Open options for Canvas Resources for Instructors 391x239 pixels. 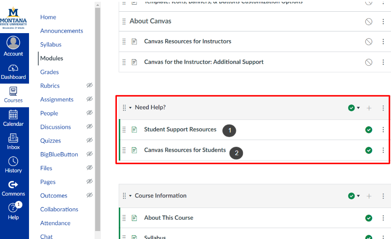383,42
